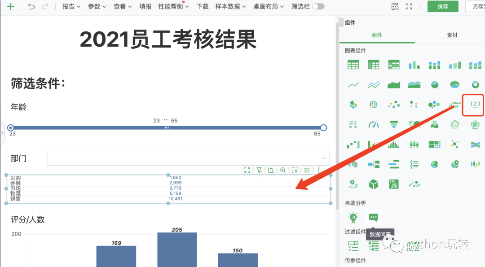
Task: Click the green plus add icon
Action: coord(10,6)
